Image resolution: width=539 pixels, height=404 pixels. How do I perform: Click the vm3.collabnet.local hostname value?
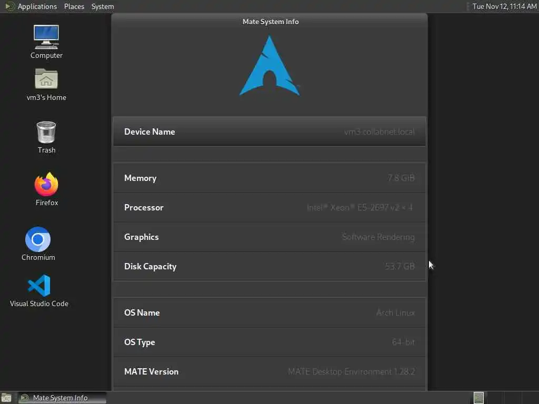tap(380, 132)
